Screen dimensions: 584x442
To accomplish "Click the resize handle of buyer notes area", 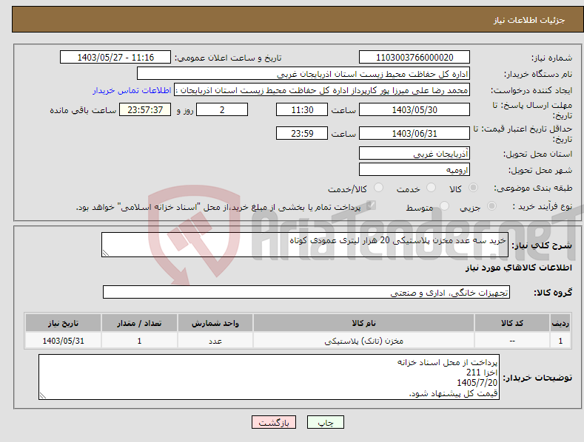I will 43,396.
